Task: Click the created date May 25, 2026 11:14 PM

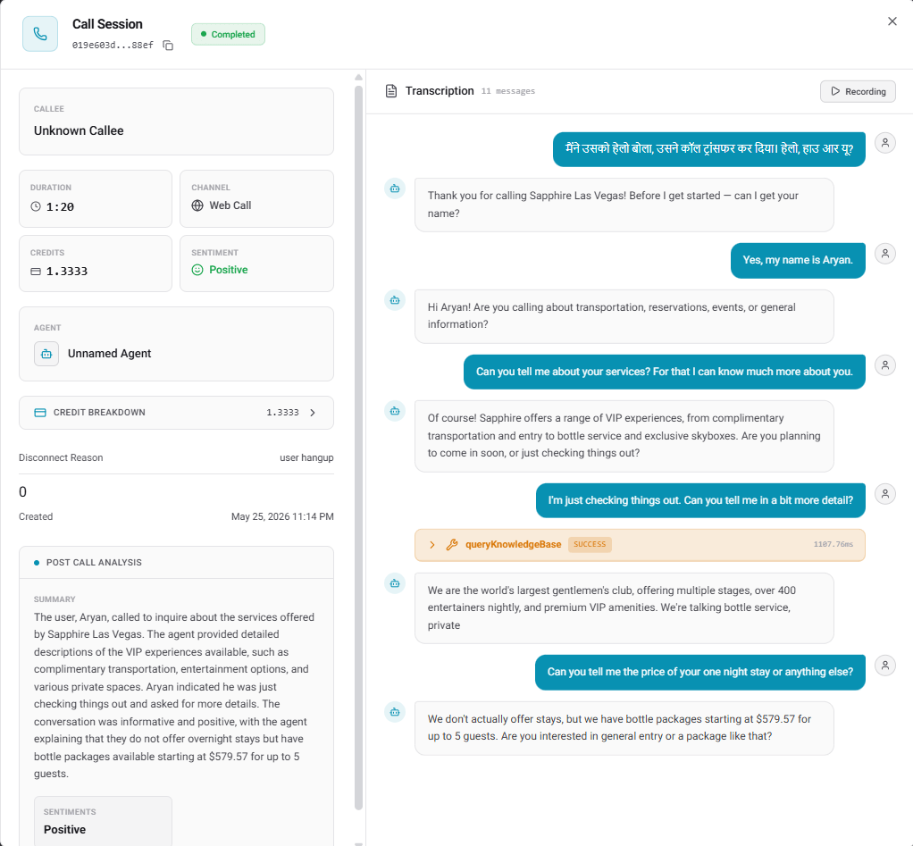Action: pyautogui.click(x=282, y=517)
